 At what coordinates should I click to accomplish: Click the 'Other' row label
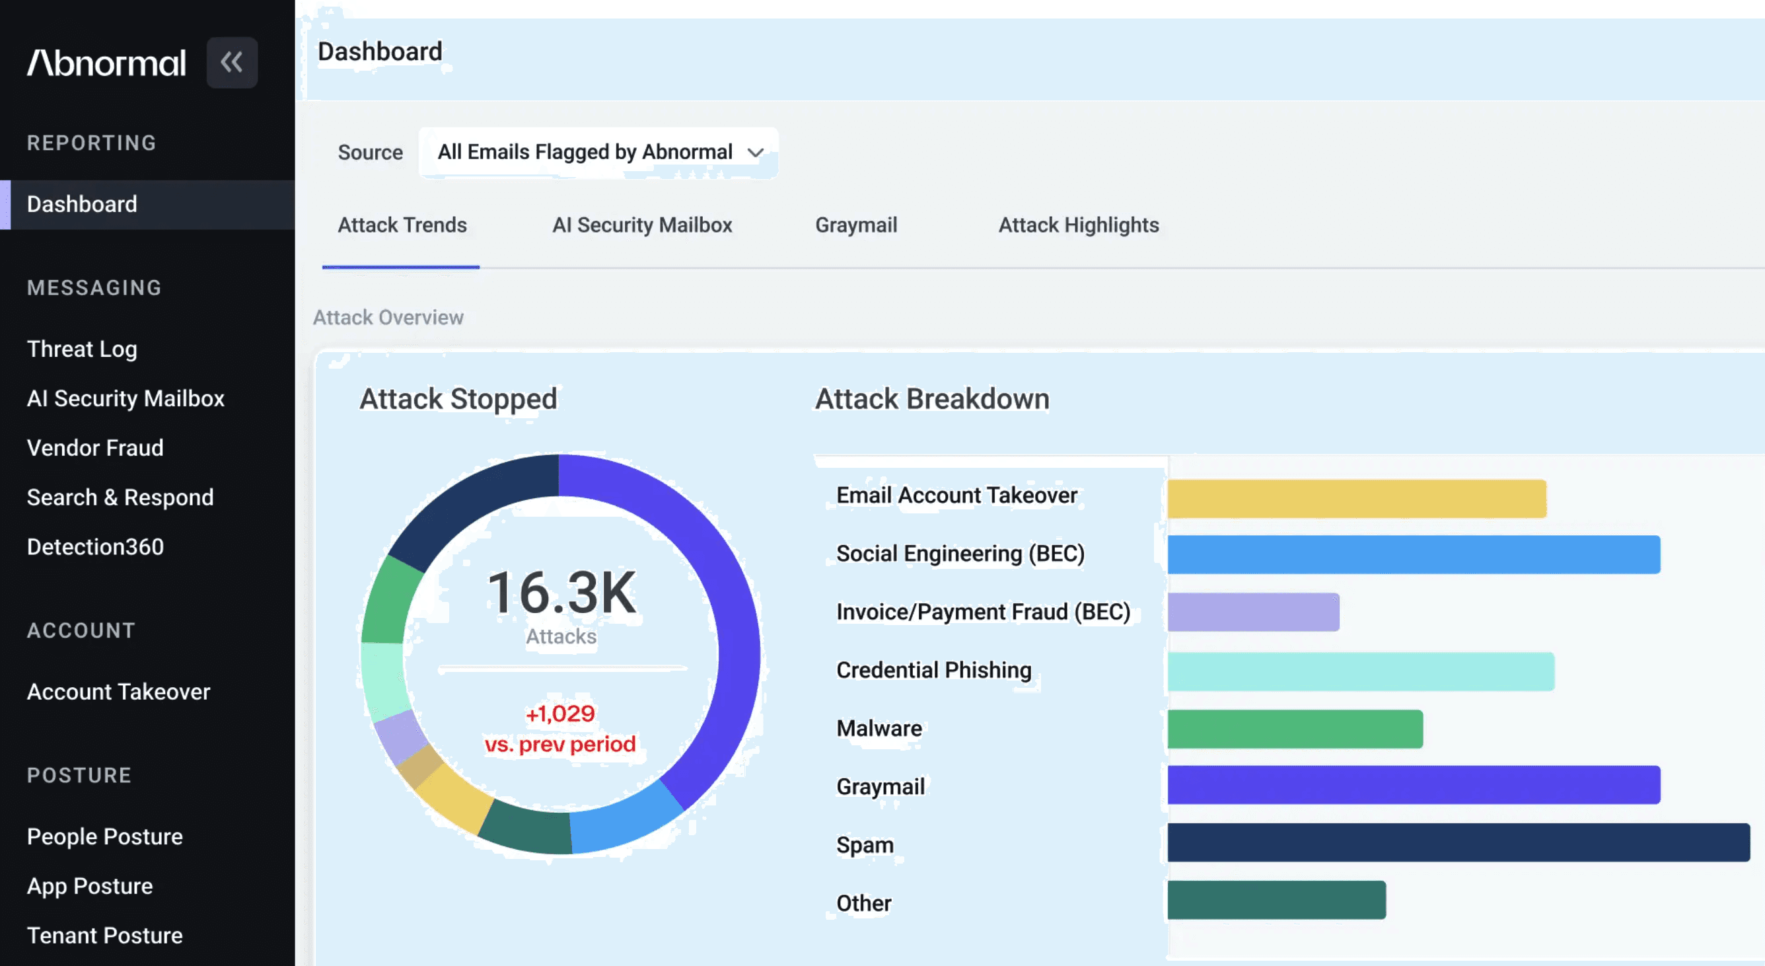coord(864,903)
